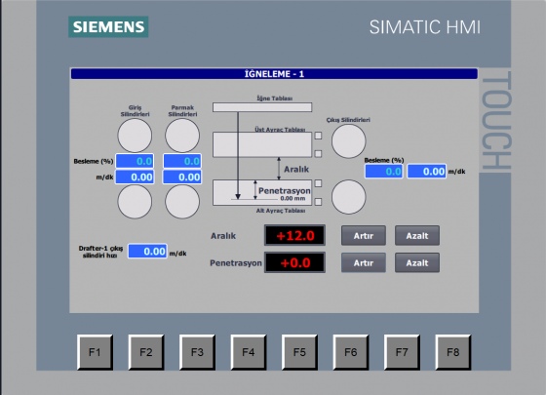The height and width of the screenshot is (395, 546).
Task: Edit Parmak Silindirleri Besleme (%) field
Action: coord(182,161)
